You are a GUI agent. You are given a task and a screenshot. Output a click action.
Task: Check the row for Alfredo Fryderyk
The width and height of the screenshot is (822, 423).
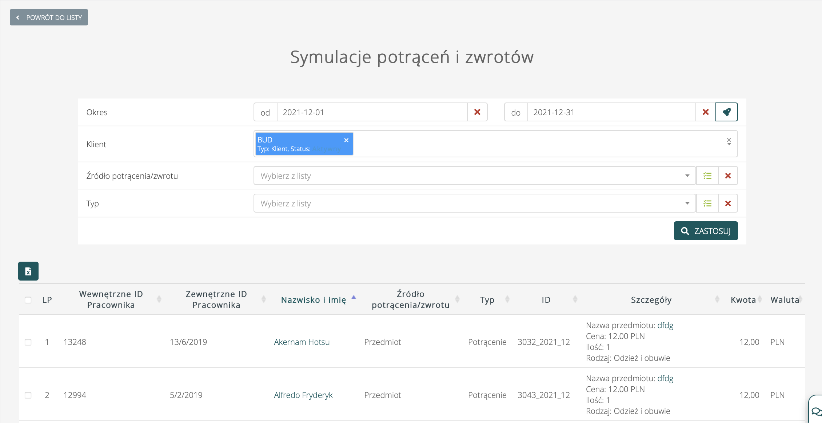pos(28,395)
